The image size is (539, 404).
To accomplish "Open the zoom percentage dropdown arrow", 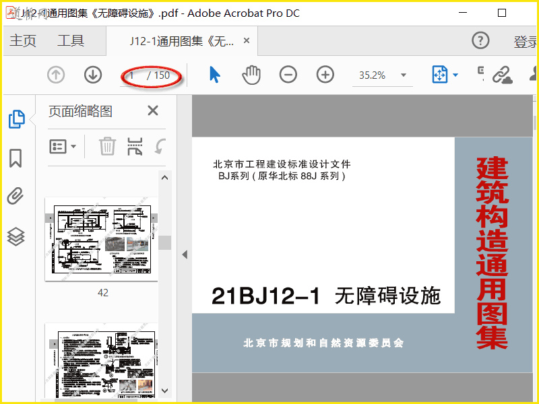I will tap(404, 75).
